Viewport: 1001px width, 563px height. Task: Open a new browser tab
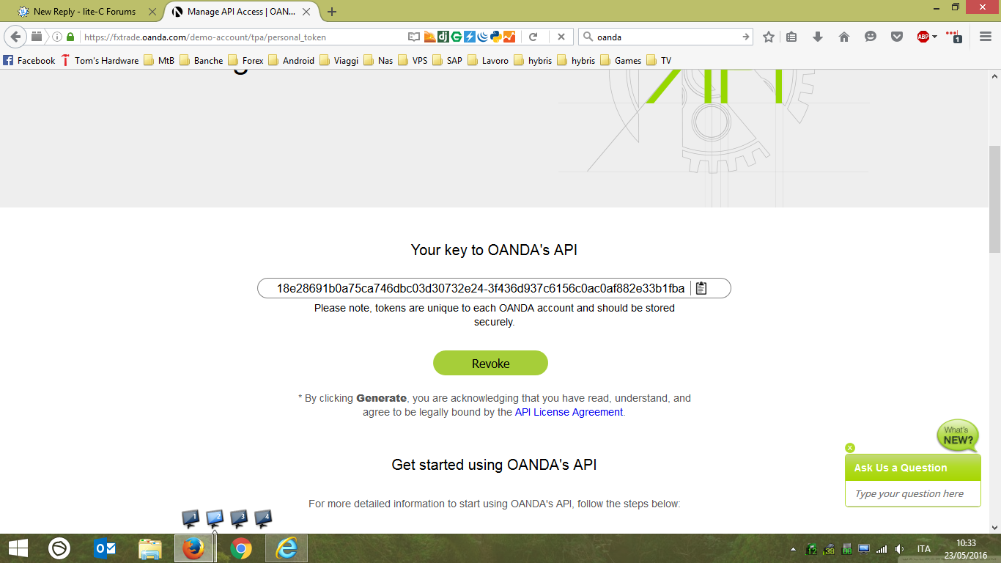pyautogui.click(x=332, y=12)
